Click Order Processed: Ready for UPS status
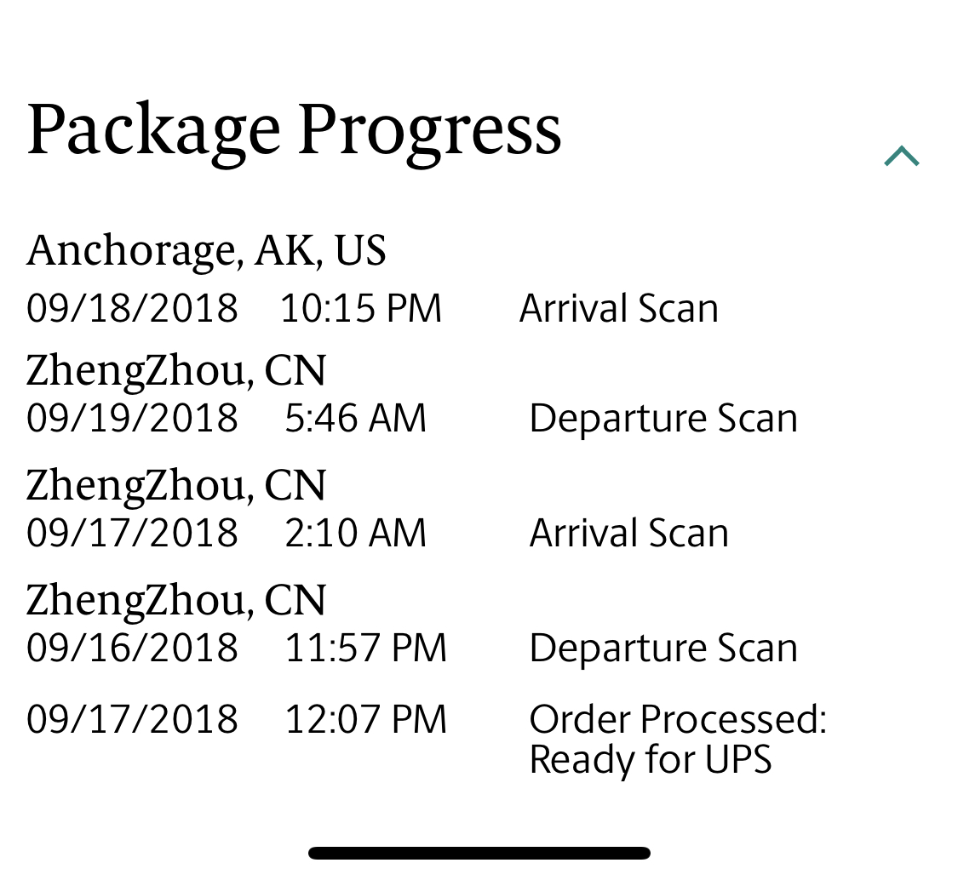Screen dimensions: 958x880 (x=678, y=740)
